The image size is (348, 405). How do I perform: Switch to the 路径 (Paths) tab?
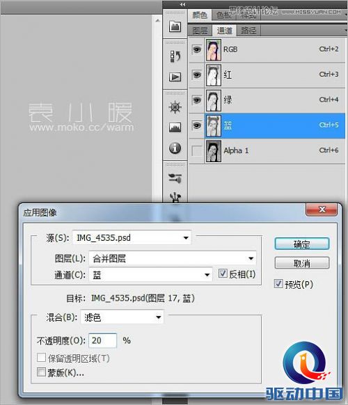click(248, 31)
